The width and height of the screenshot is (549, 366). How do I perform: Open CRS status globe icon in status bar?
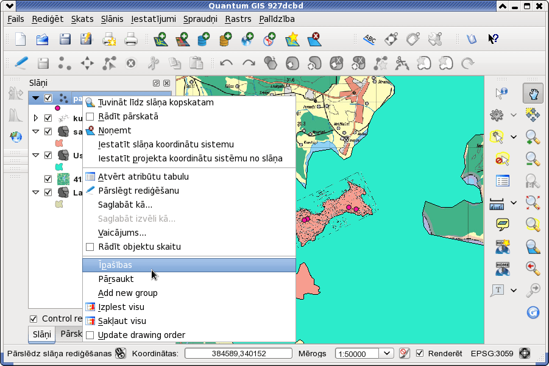point(525,353)
